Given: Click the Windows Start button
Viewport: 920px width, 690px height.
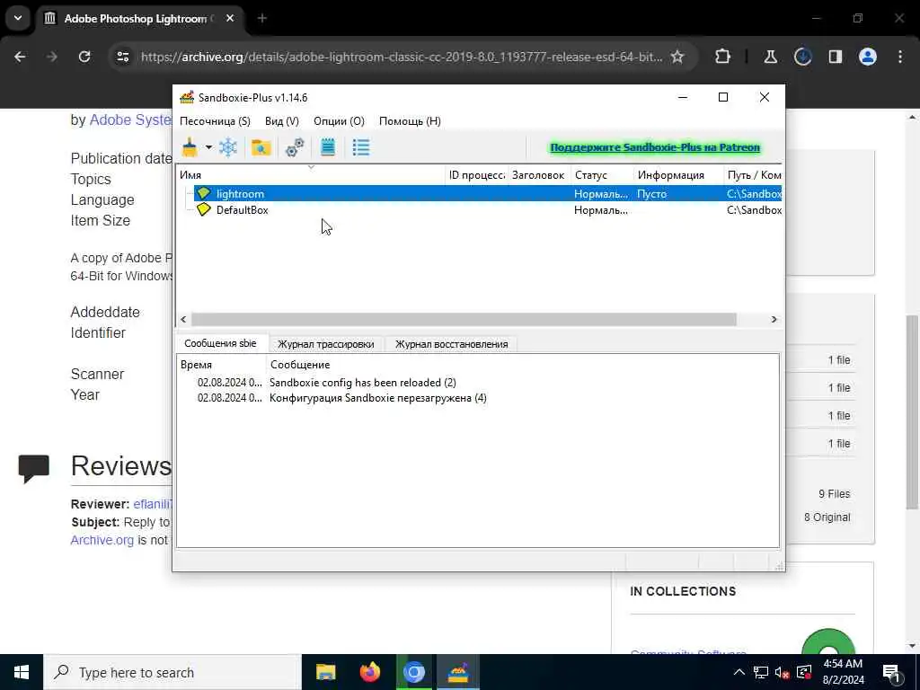Looking at the screenshot, I should tap(22, 672).
